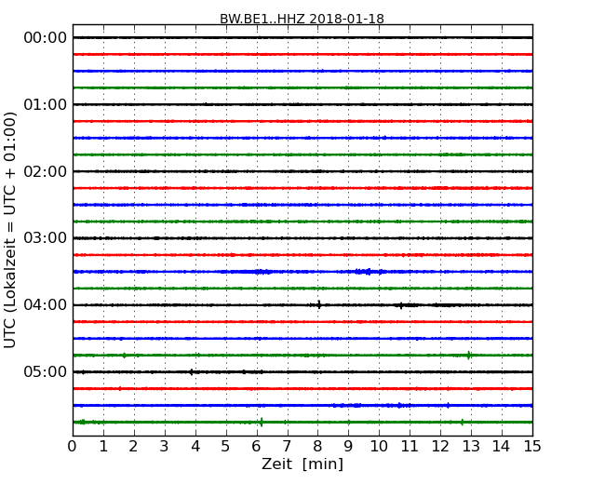This screenshot has width=605, height=484.
Task: Click the spike on the 04:00 black trace near minute 10.7
Action: point(401,305)
